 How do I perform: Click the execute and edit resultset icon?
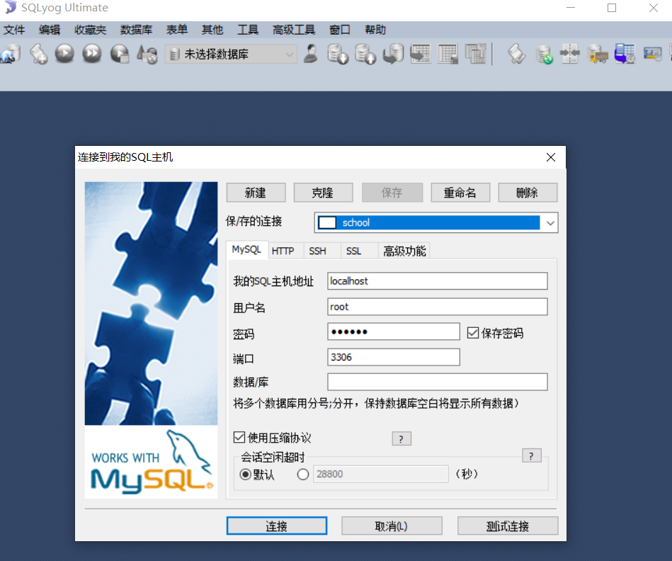[120, 54]
